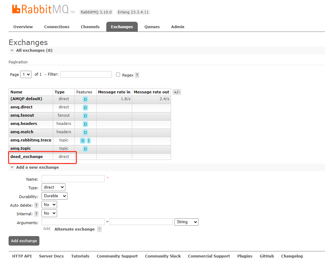Open the (AMQP default) exchange
The height and width of the screenshot is (267, 325).
[26, 99]
